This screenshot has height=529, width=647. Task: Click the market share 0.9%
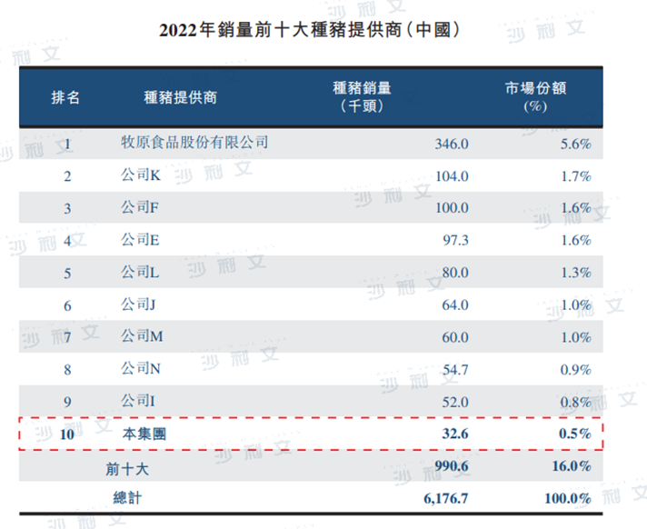[575, 369]
